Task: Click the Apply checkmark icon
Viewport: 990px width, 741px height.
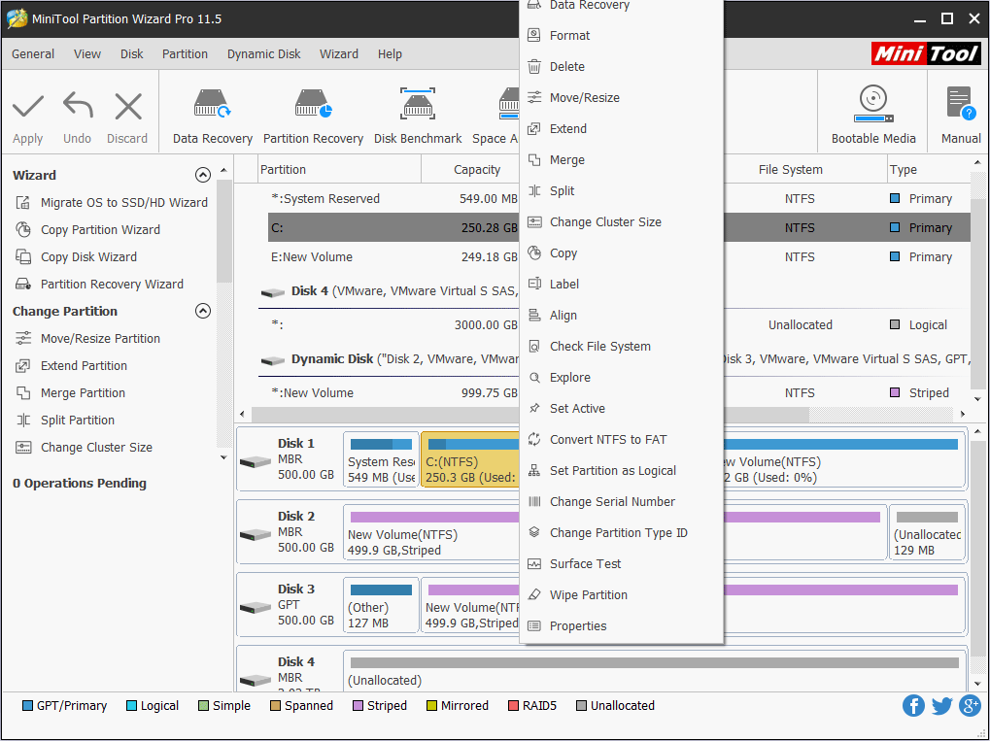Action: point(27,106)
